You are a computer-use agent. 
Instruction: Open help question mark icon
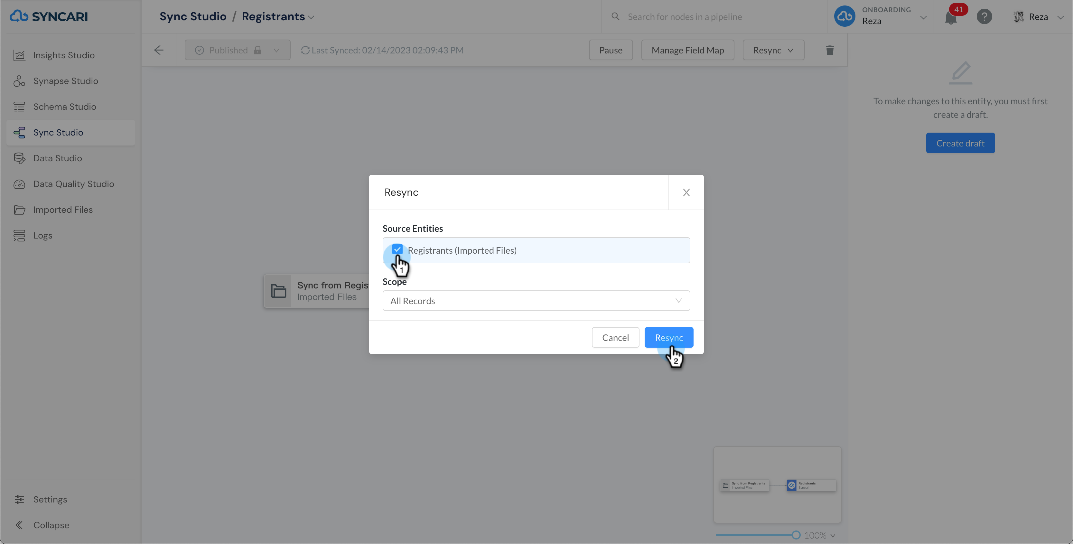point(984,17)
